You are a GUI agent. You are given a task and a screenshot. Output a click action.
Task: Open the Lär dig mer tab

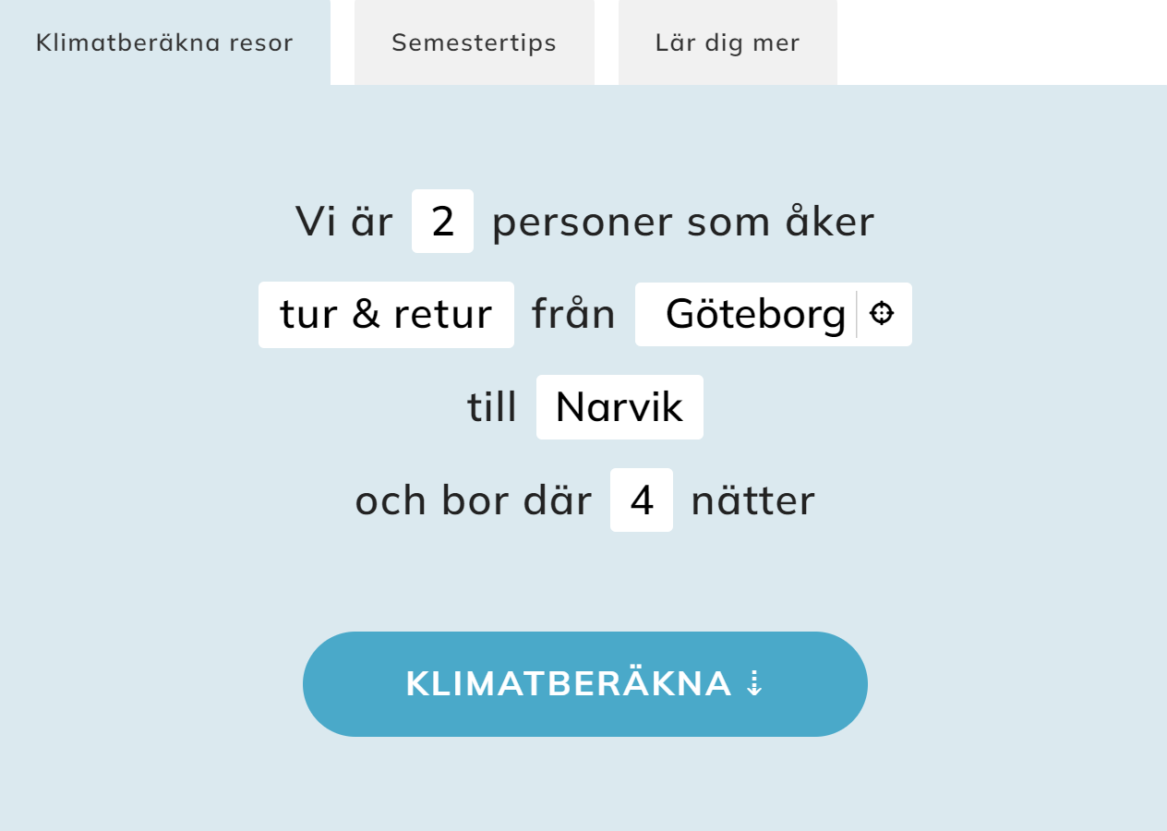(728, 42)
